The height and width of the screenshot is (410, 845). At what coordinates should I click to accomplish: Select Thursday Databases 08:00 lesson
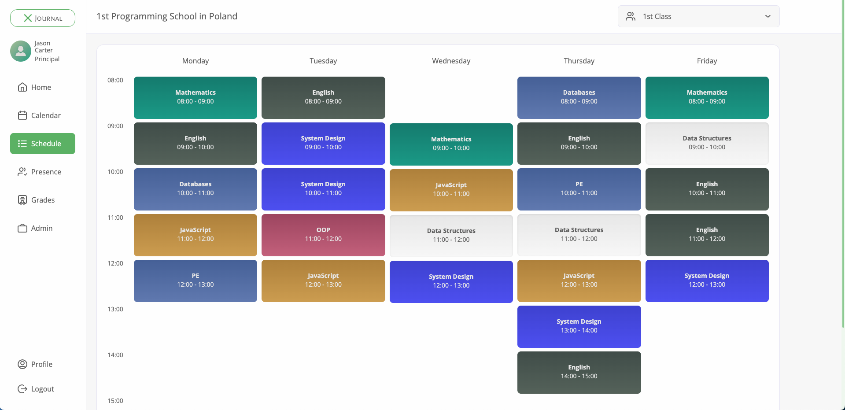[579, 98]
